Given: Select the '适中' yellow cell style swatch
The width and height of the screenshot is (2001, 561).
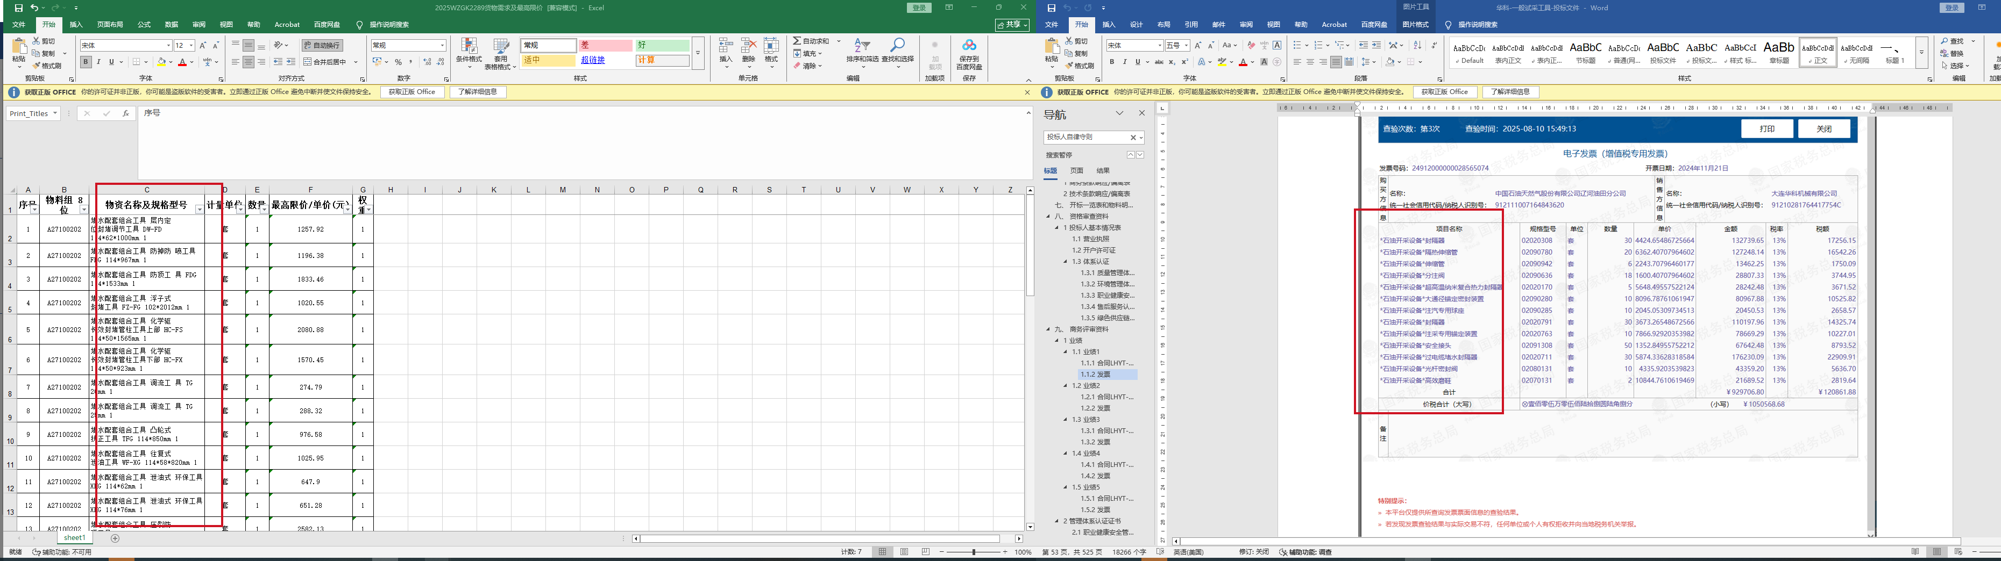Looking at the screenshot, I should (548, 61).
